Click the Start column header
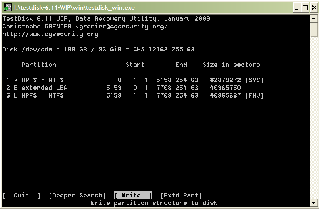The height and width of the screenshot is (209, 319). coord(135,65)
